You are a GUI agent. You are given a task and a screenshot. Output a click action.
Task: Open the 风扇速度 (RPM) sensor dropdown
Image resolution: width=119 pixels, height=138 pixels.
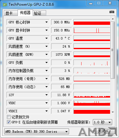[x=28, y=54]
